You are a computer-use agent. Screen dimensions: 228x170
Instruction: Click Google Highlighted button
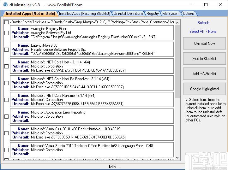click(x=204, y=89)
